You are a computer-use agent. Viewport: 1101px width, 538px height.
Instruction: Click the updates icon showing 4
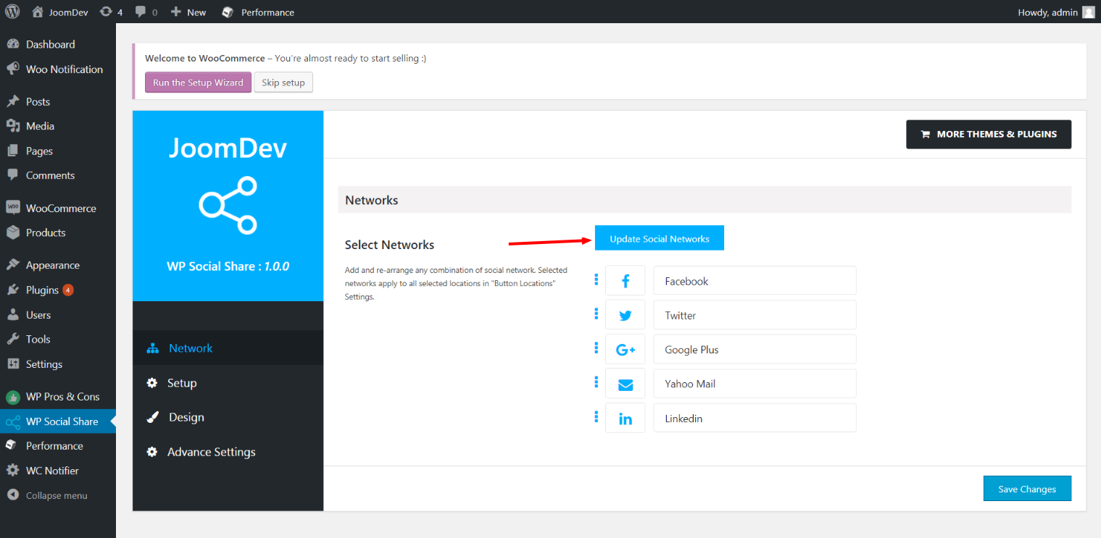[111, 12]
